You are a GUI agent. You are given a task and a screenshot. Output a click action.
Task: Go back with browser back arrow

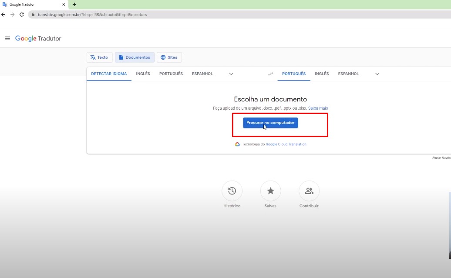(x=3, y=14)
